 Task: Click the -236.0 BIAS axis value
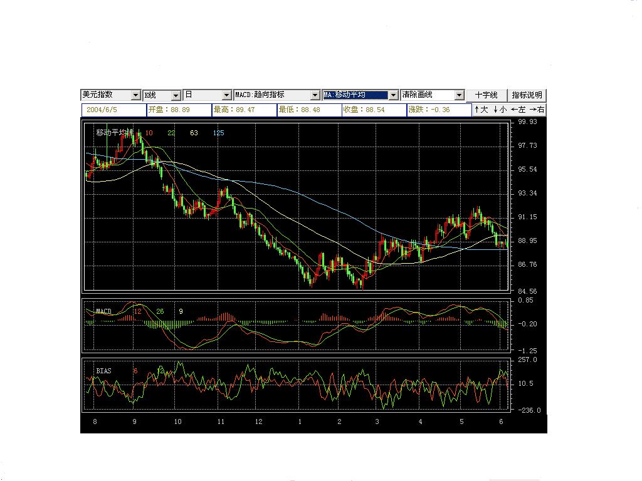pyautogui.click(x=528, y=410)
